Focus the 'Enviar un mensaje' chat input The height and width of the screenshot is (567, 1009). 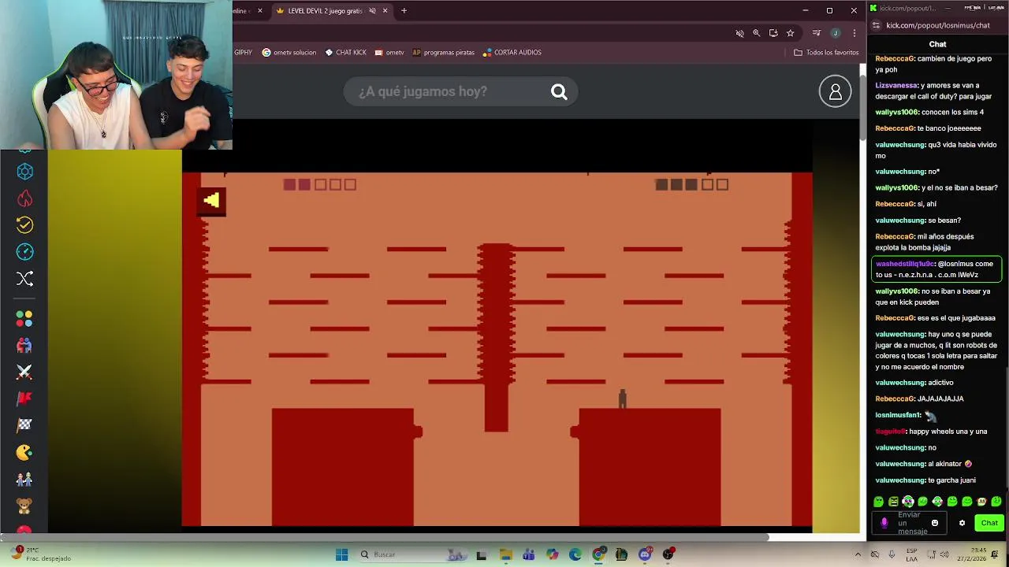click(908, 523)
